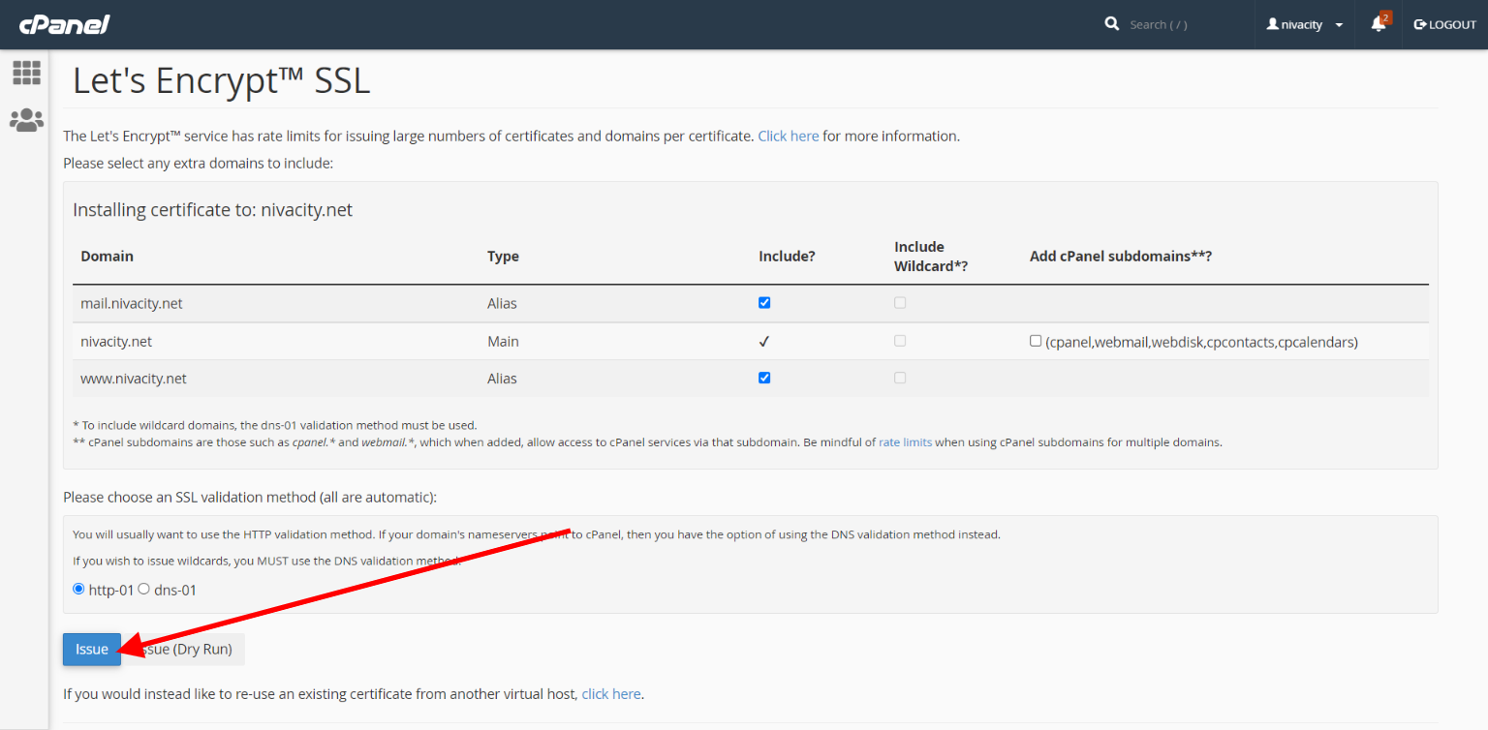
Task: Click the cPanel logo
Action: pyautogui.click(x=64, y=24)
